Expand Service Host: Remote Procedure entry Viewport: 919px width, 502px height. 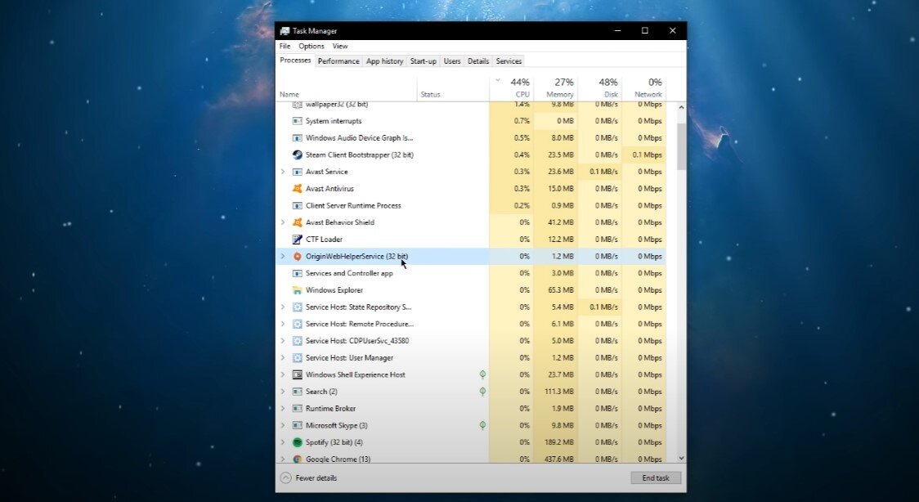(283, 324)
